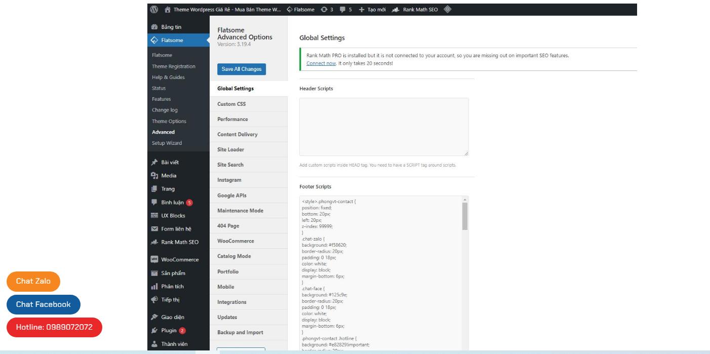Select the Google APIs tab
Image resolution: width=710 pixels, height=354 pixels.
click(249, 195)
